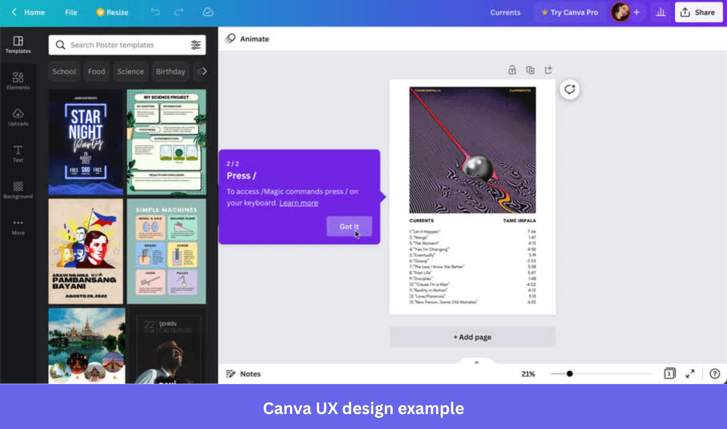Dismiss the tip with Got it
Viewport: 727px width, 429px height.
click(349, 226)
